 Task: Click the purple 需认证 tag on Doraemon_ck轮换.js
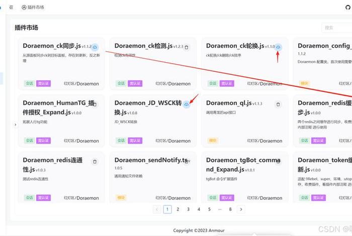coord(227,83)
